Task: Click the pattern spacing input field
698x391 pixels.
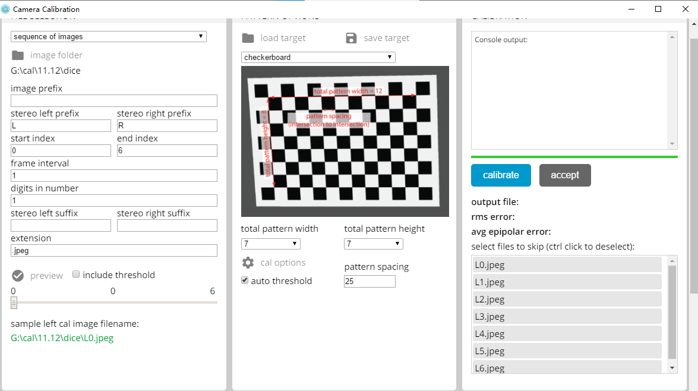Action: (x=369, y=281)
